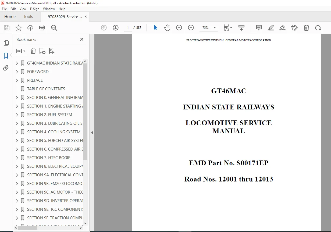Expand the GT46MAC INDIAN STATE RAILWAYS bookmark
This screenshot has width=331, height=232.
click(17, 63)
